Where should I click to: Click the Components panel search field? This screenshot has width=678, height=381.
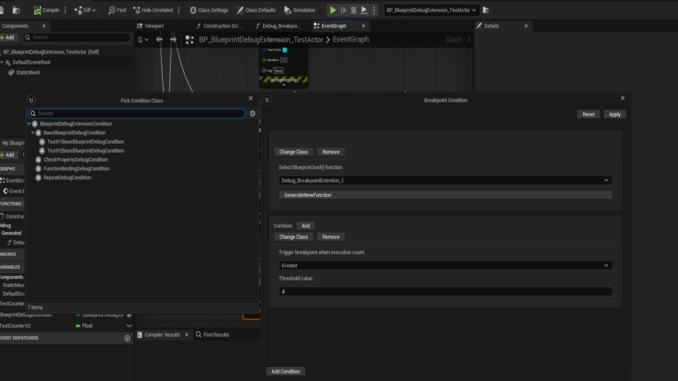coord(77,37)
